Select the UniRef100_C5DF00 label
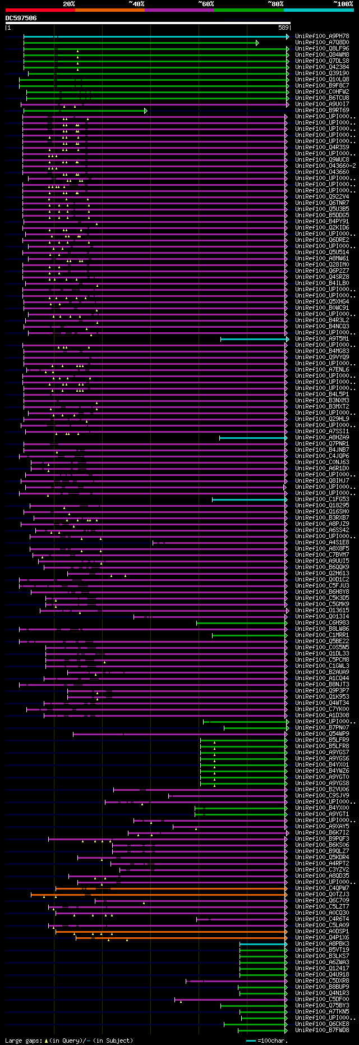359x1045 pixels. (322, 999)
